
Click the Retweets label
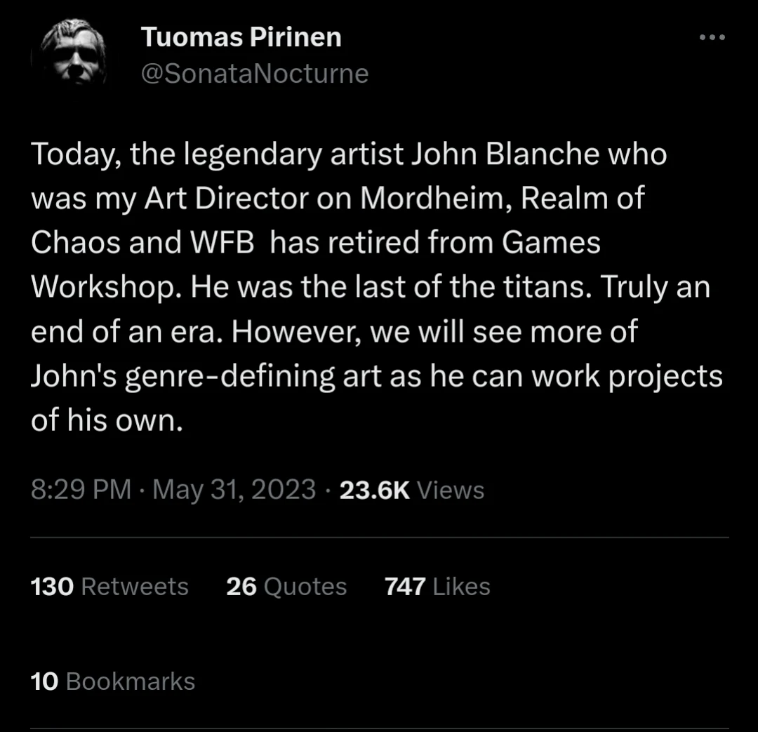[133, 586]
